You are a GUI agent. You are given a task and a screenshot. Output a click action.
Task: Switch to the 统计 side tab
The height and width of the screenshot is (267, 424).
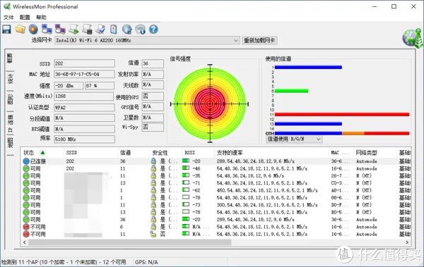11,78
